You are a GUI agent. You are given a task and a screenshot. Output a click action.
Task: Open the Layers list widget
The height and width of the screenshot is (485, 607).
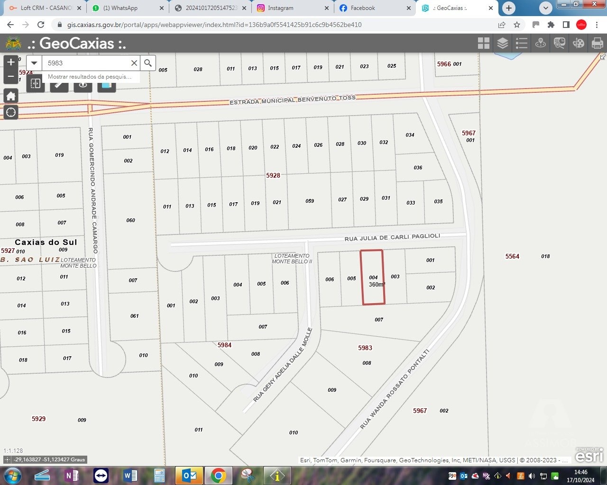tap(503, 44)
